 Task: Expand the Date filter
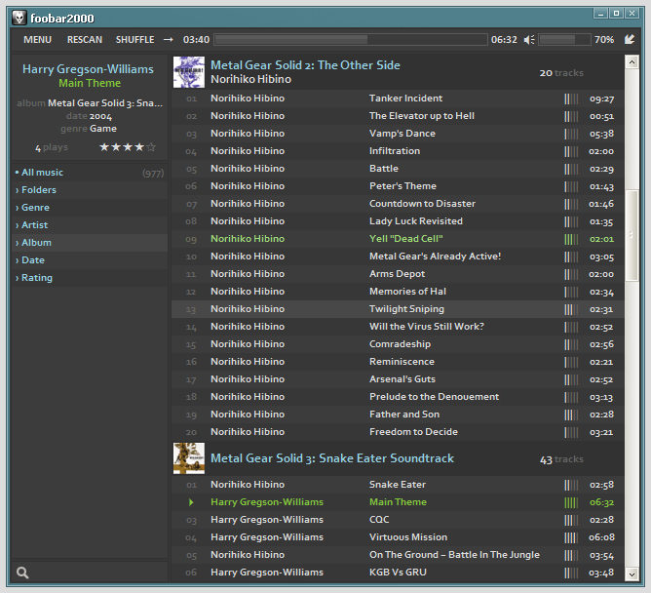[x=90, y=260]
